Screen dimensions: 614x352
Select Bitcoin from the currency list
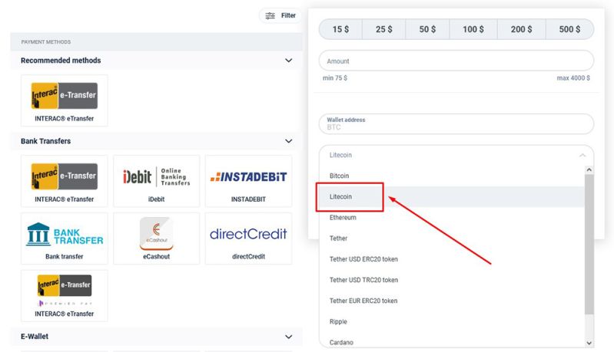(x=339, y=176)
